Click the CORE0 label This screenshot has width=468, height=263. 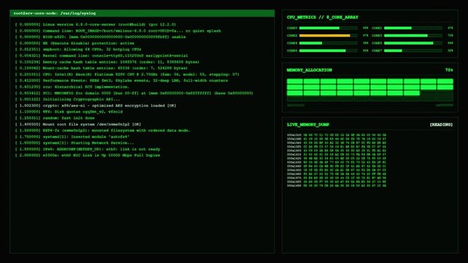292,28
